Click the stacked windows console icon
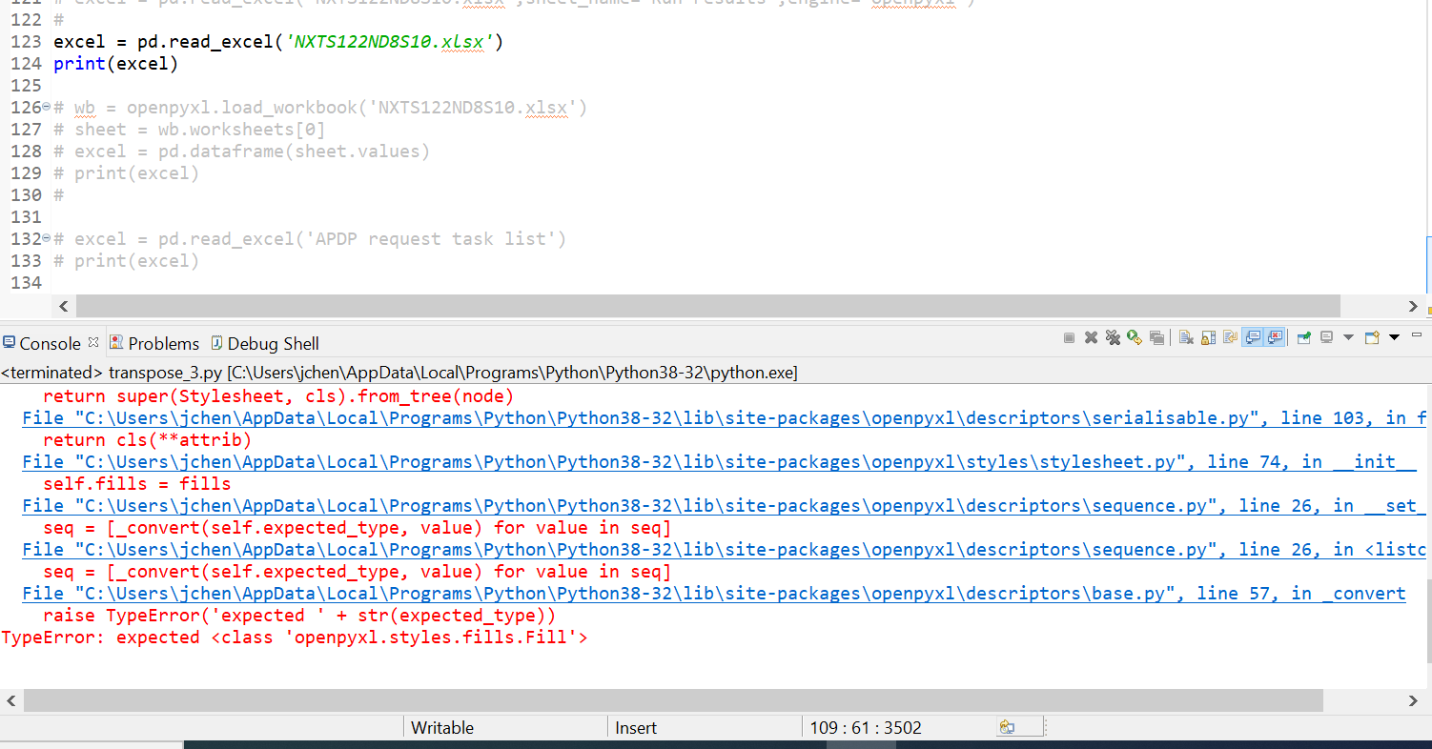 click(1156, 337)
